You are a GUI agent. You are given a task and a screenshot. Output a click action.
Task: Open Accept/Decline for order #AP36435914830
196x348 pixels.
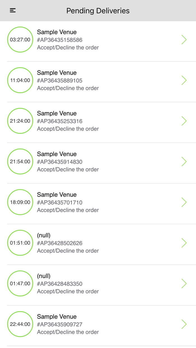tap(184, 161)
